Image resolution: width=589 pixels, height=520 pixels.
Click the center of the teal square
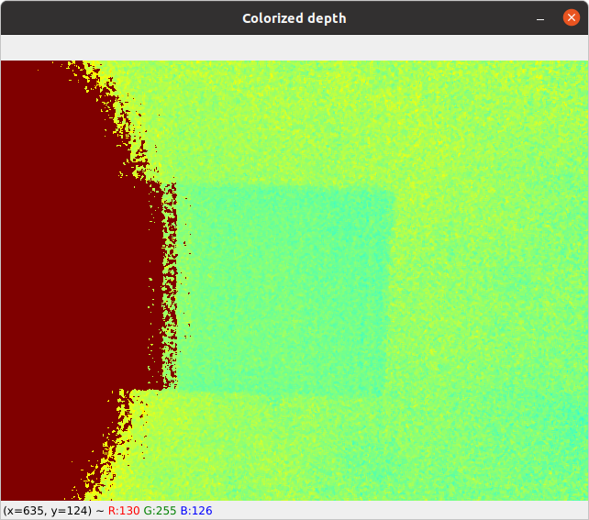285,292
